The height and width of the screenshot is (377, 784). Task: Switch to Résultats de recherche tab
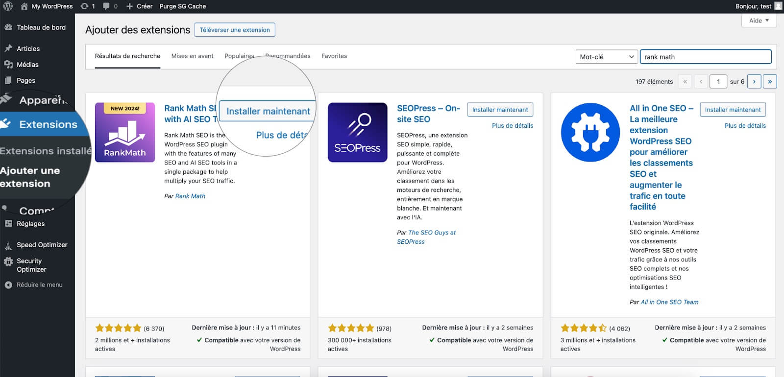127,56
